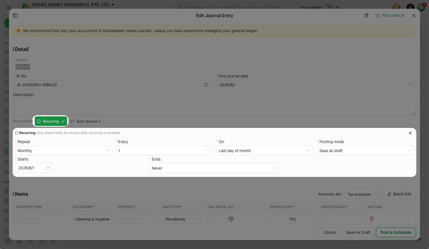Screen dimensions: 429x249
Task: Click the debit amount 100 field
Action: (292, 219)
